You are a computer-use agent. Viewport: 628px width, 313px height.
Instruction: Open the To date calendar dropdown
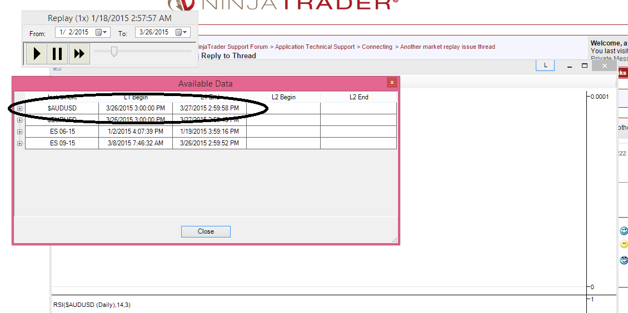point(181,32)
